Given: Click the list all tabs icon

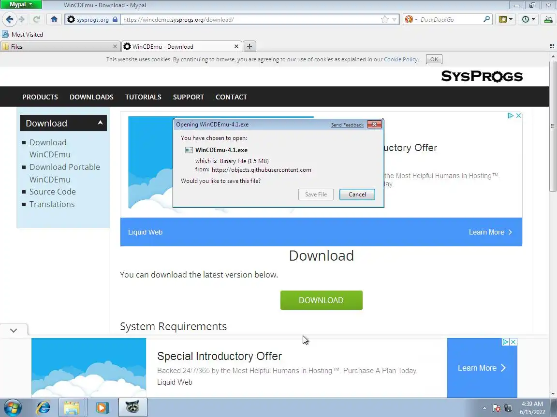Looking at the screenshot, I should pyautogui.click(x=552, y=46).
